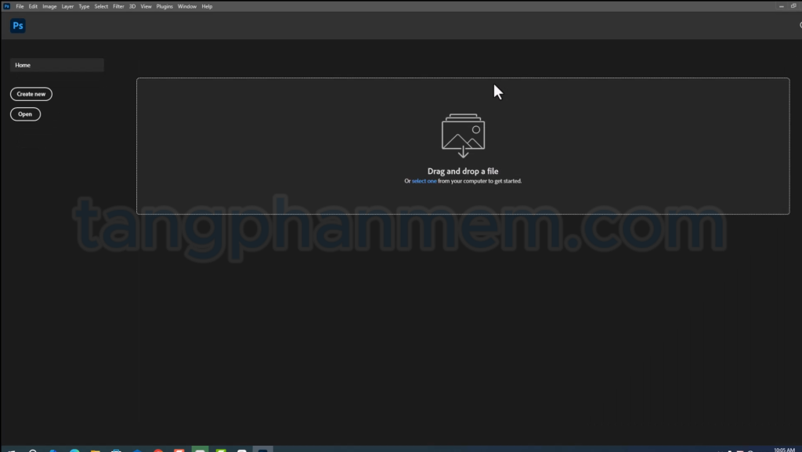Image resolution: width=802 pixels, height=452 pixels.
Task: Open the Select menu
Action: (x=101, y=6)
